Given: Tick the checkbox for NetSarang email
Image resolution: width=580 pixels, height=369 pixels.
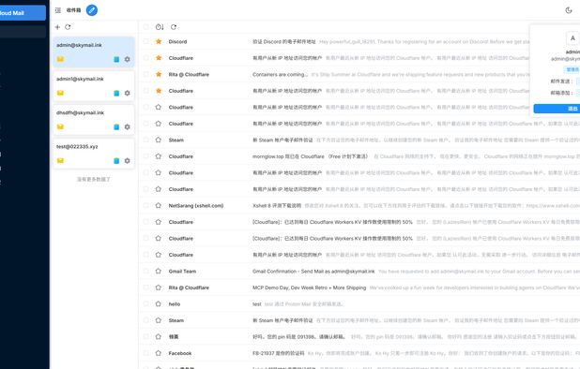Looking at the screenshot, I should click(x=146, y=205).
